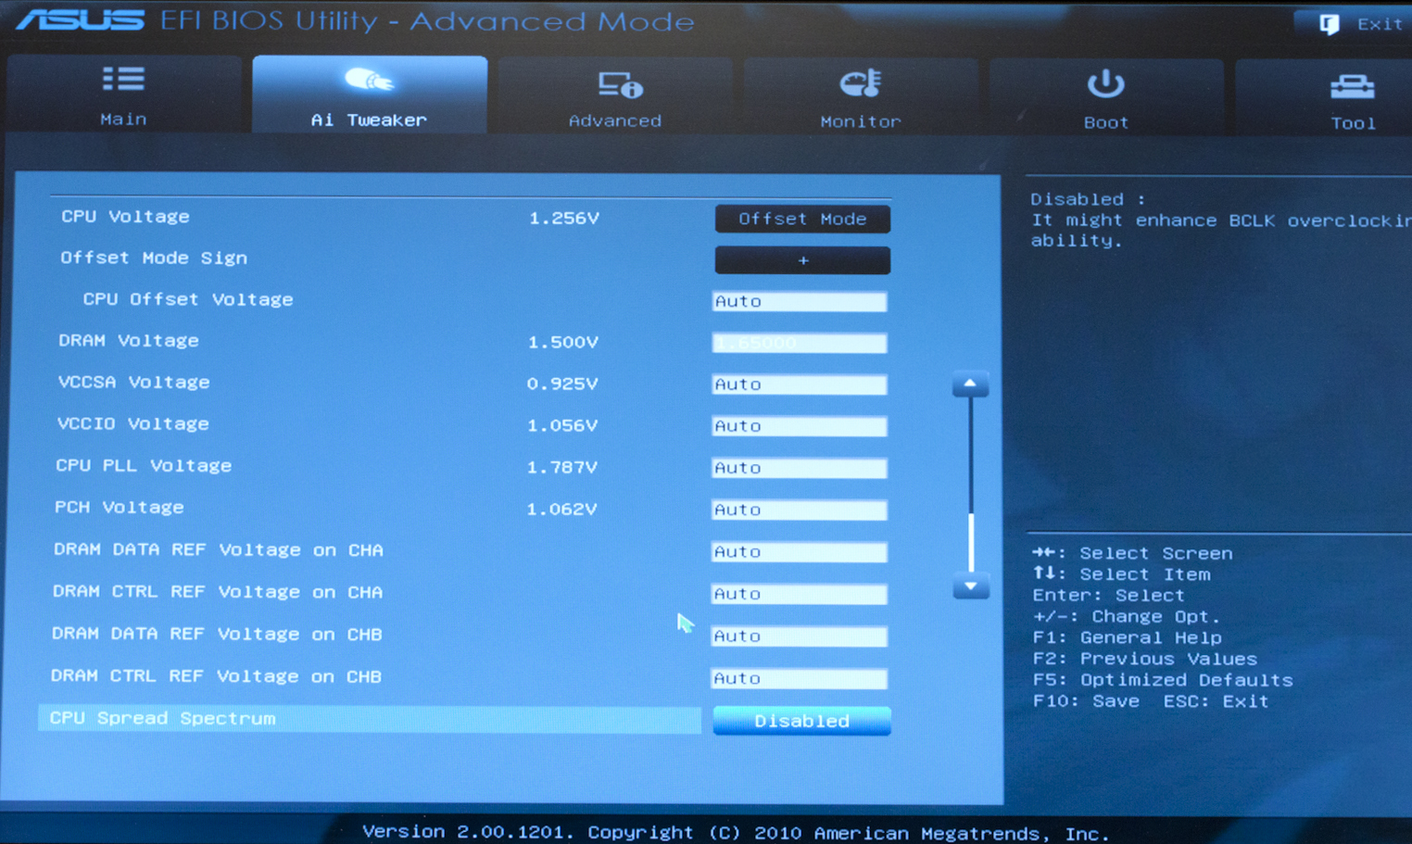Screen dimensions: 1412x844
Task: Click the CPU PLL Voltage Auto field
Action: pos(799,468)
